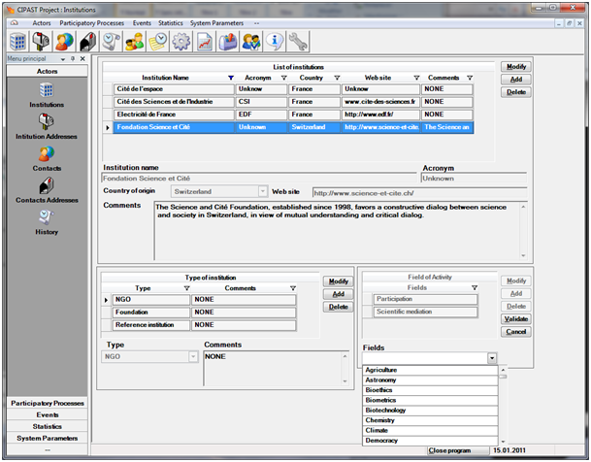Click the note with clock toolbar icon
591x462 pixels.
(x=158, y=41)
